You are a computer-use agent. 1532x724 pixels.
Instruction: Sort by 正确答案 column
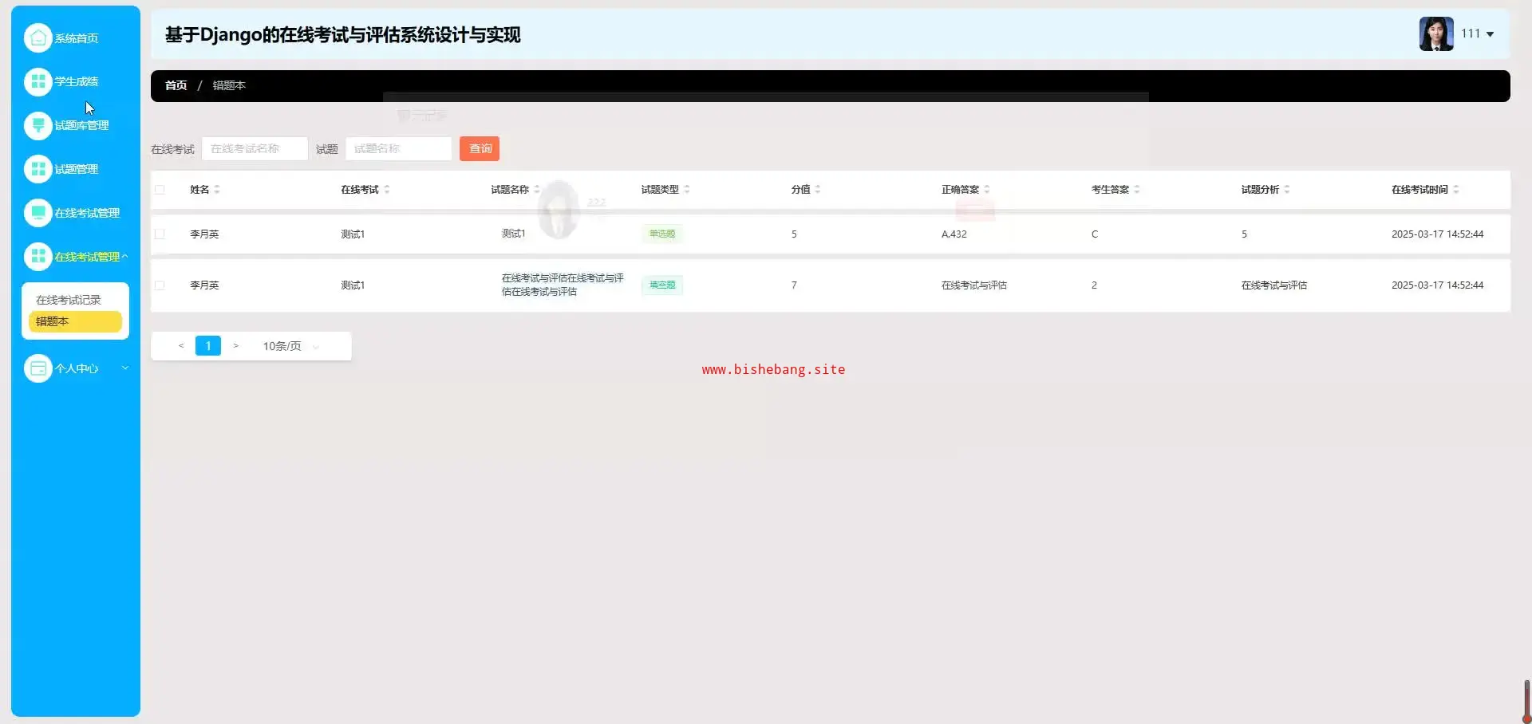(x=987, y=190)
